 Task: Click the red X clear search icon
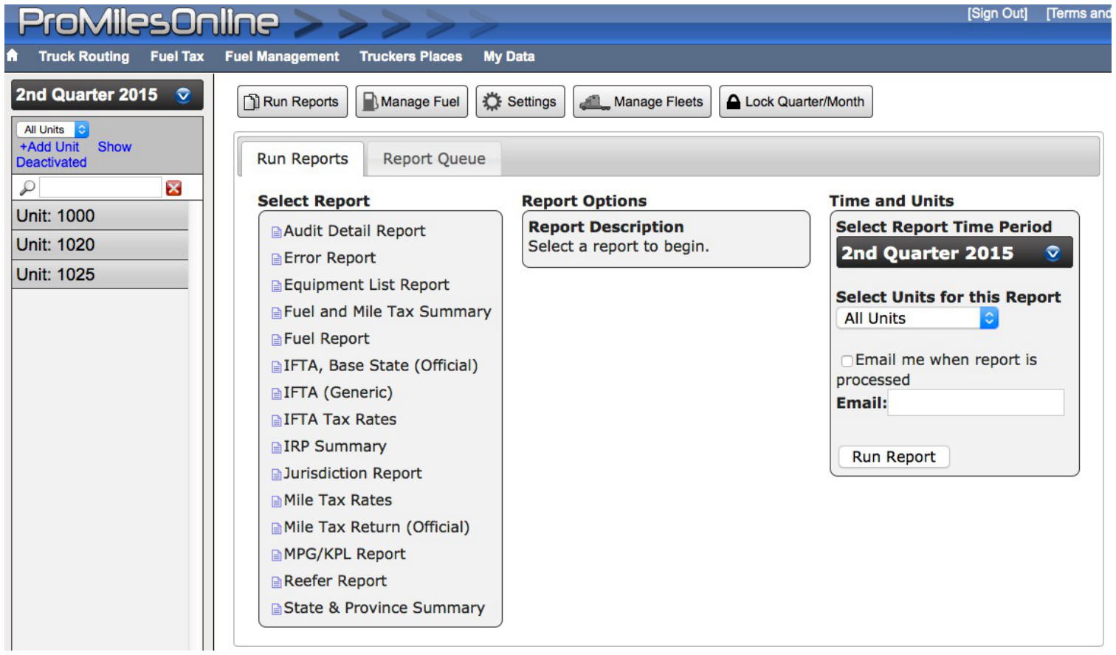[x=173, y=188]
